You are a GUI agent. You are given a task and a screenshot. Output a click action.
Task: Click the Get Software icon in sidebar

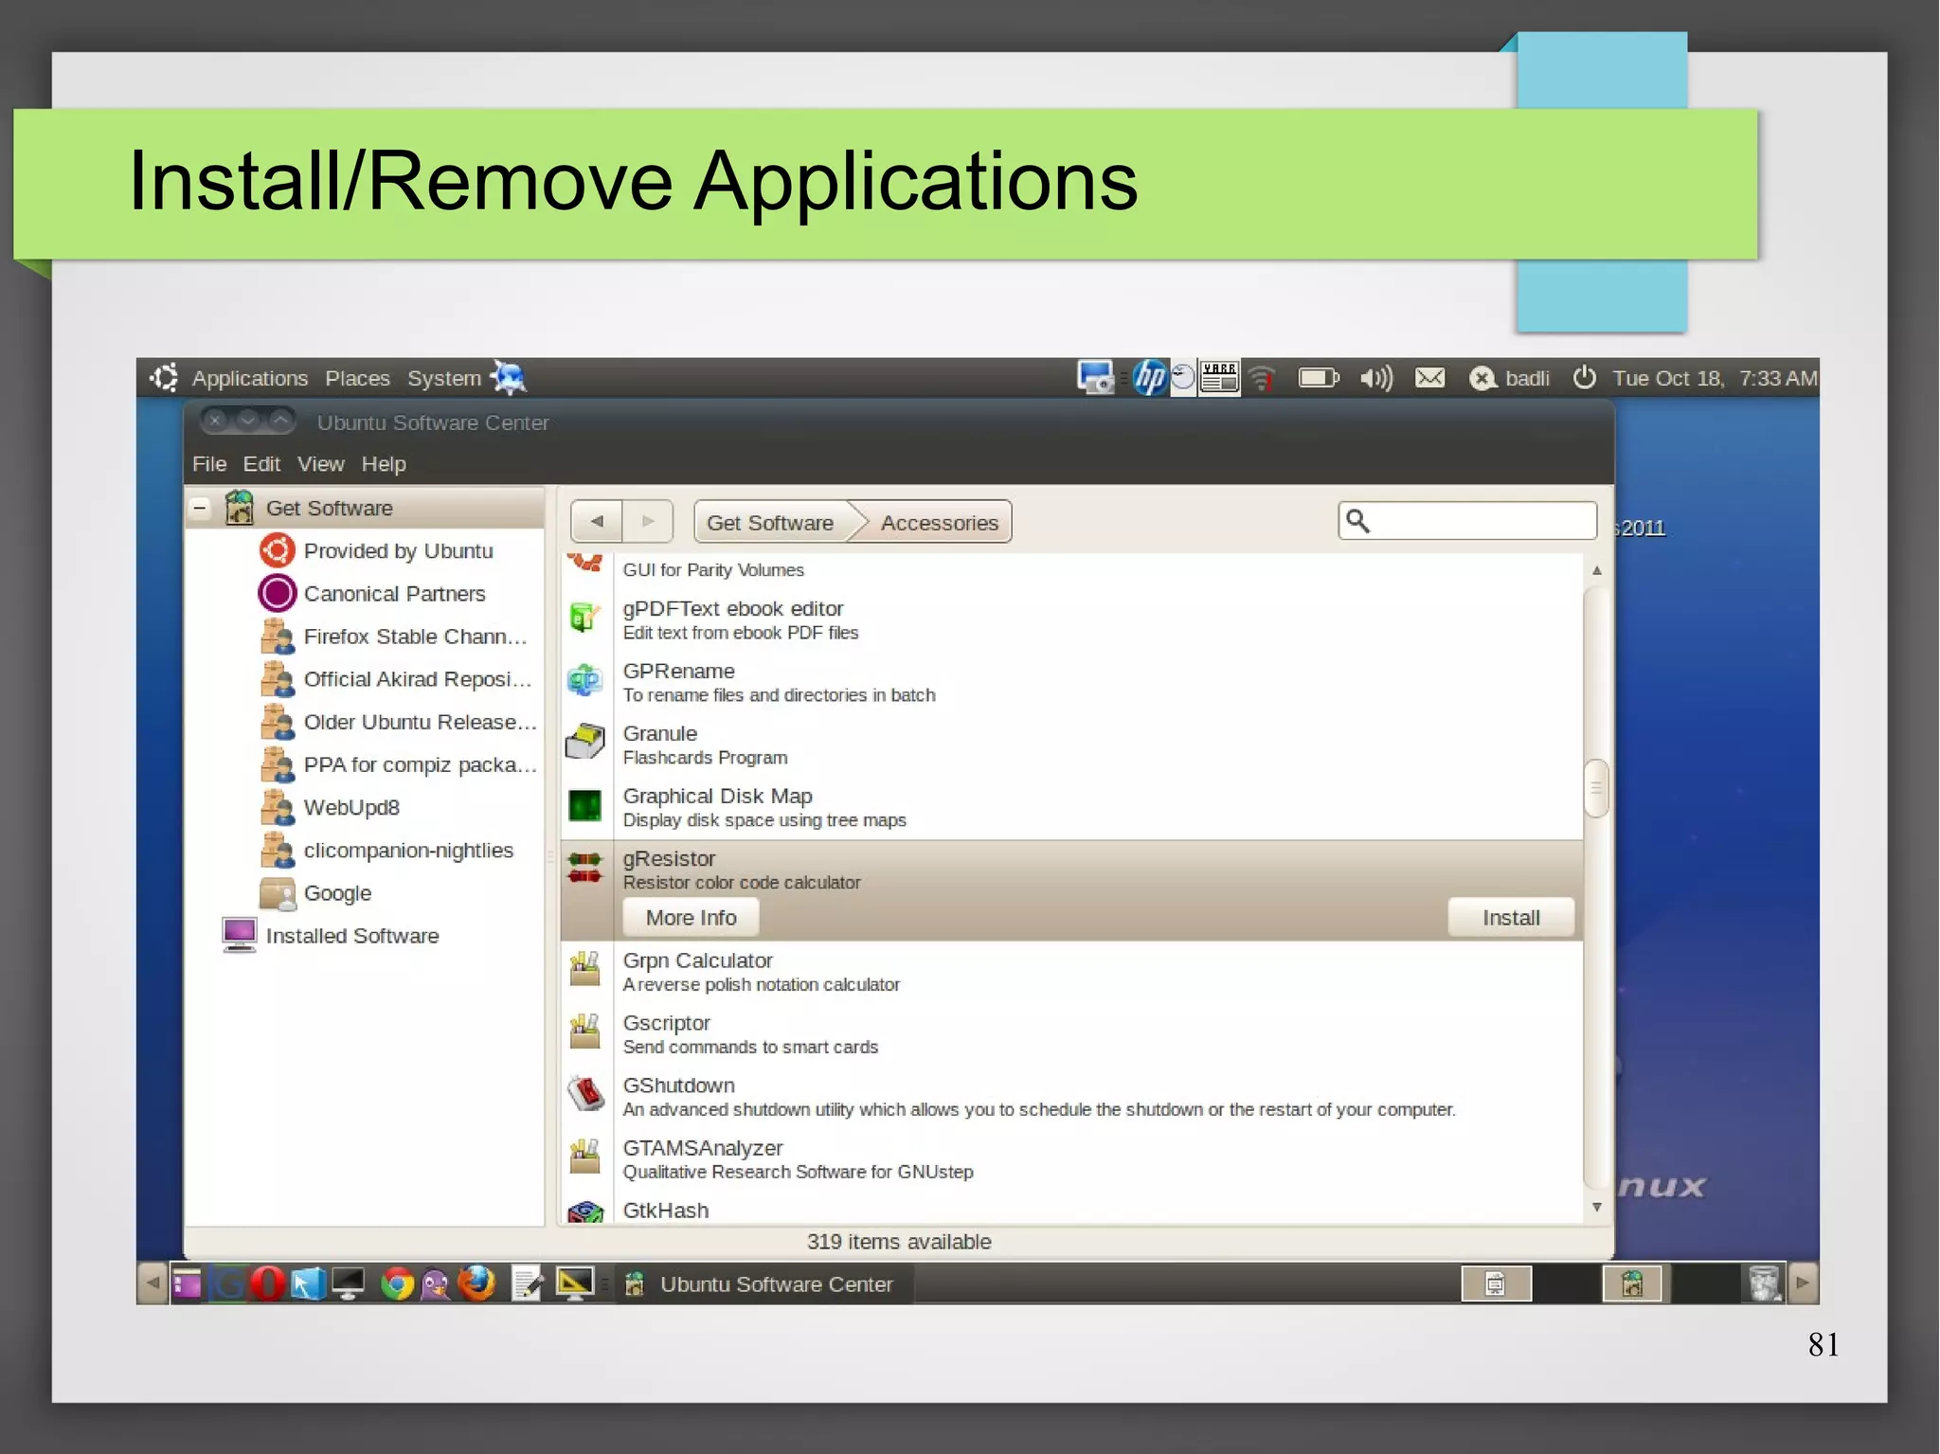point(240,508)
